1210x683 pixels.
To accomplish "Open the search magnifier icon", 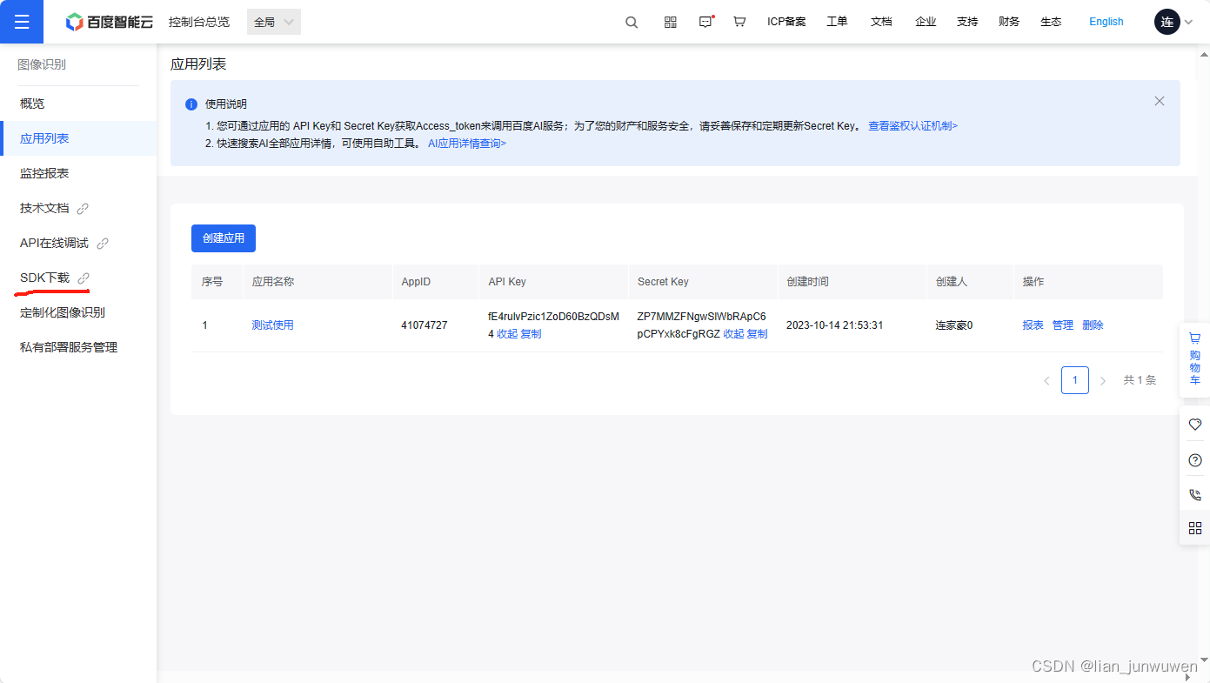I will tap(632, 22).
